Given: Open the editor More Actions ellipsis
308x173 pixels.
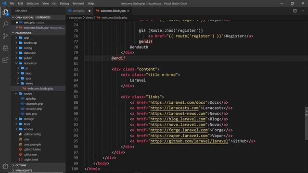Looking at the screenshot, I should 302,11.
